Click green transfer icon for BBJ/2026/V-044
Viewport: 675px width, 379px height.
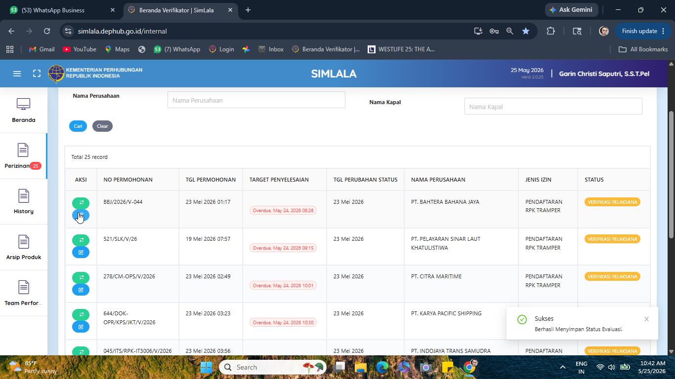(x=81, y=203)
